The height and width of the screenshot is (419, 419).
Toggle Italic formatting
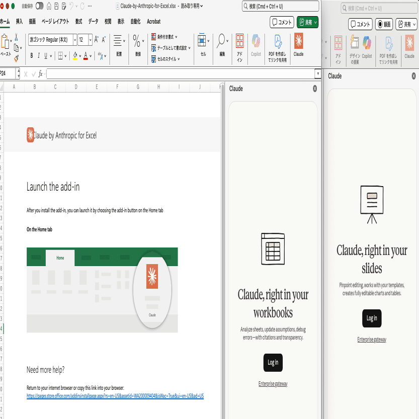(x=39, y=55)
